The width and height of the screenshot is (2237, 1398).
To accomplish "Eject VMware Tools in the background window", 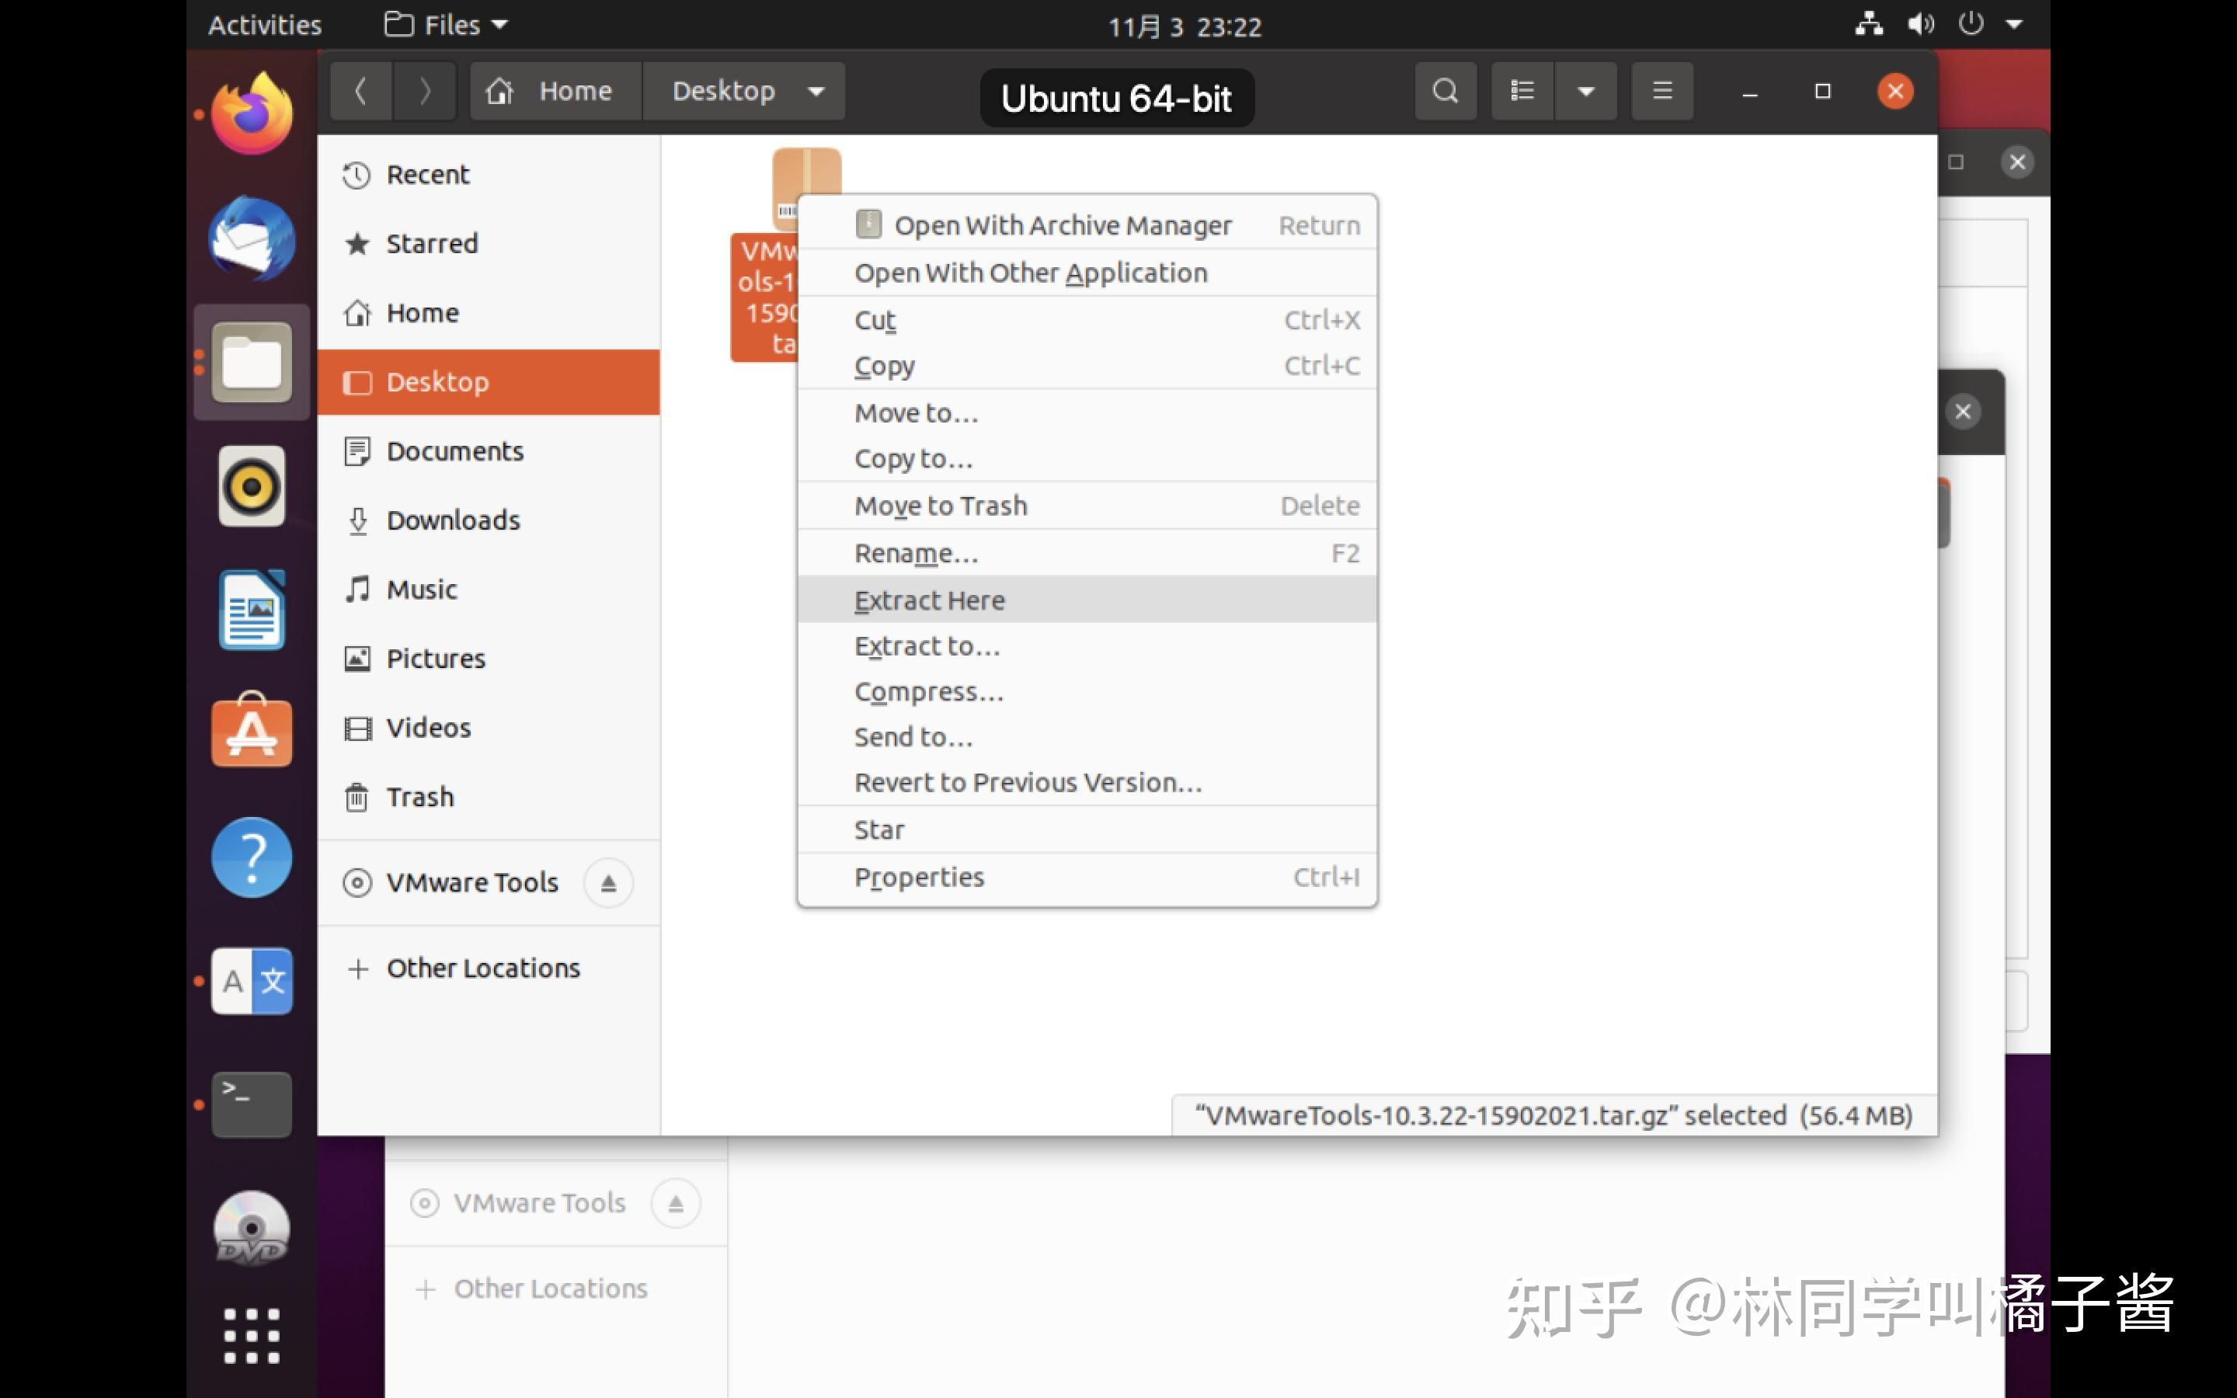I will tap(676, 1203).
